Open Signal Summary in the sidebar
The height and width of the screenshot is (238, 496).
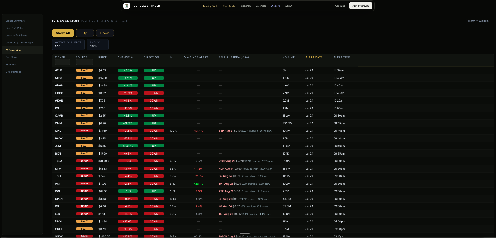point(15,21)
